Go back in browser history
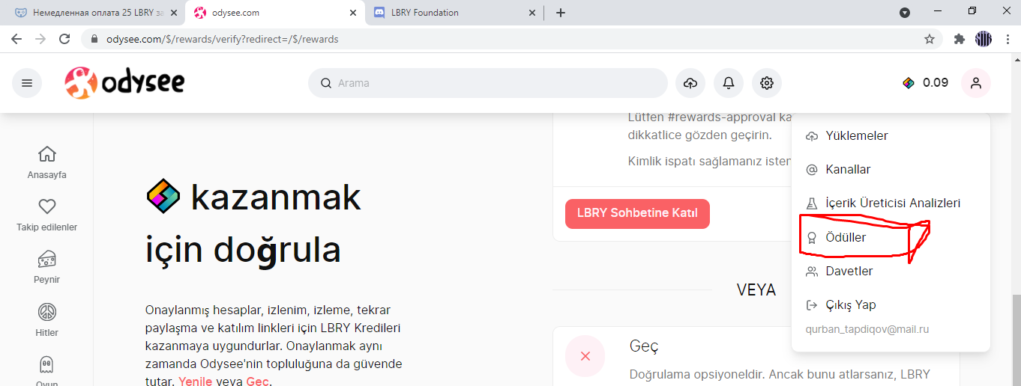 coord(16,39)
